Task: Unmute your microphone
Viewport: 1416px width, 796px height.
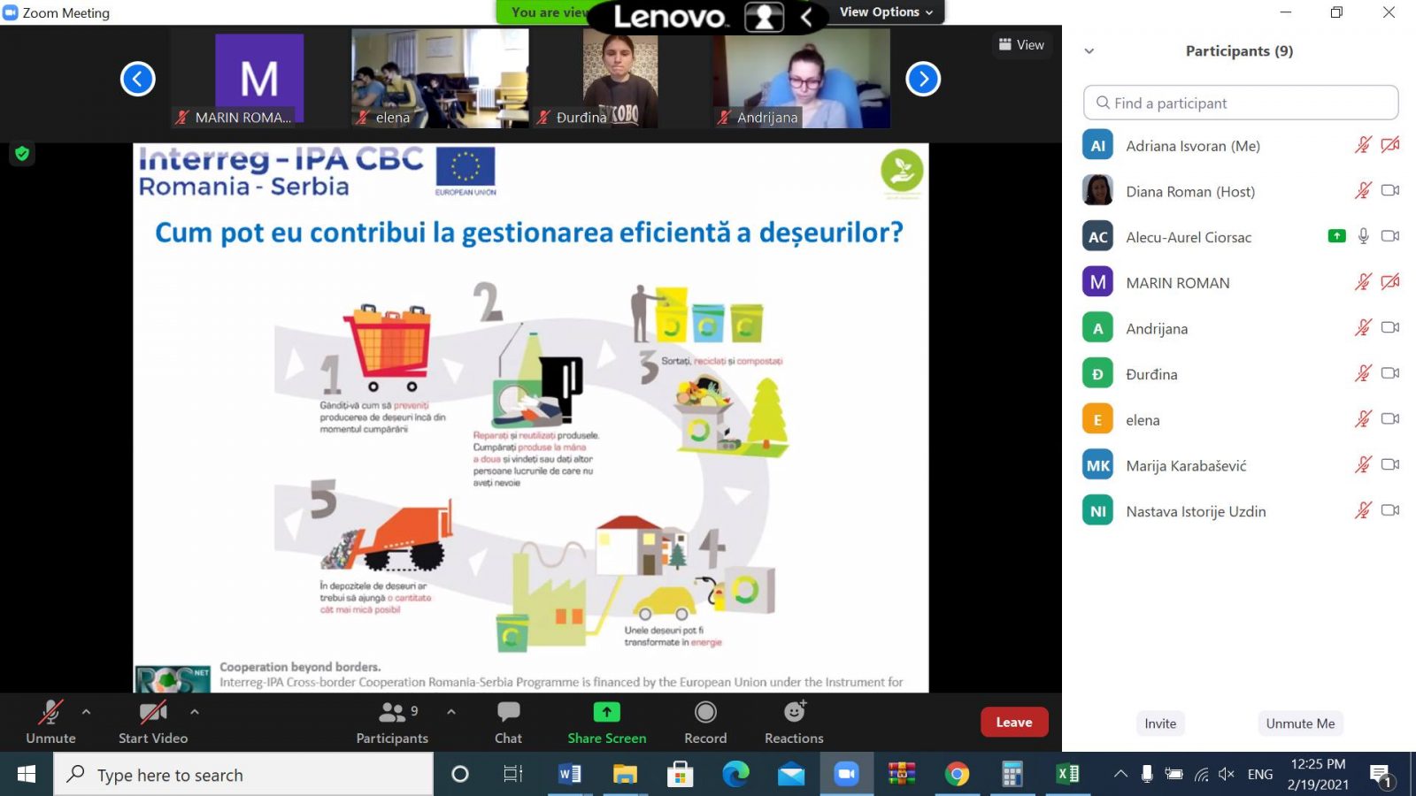Action: tap(50, 723)
